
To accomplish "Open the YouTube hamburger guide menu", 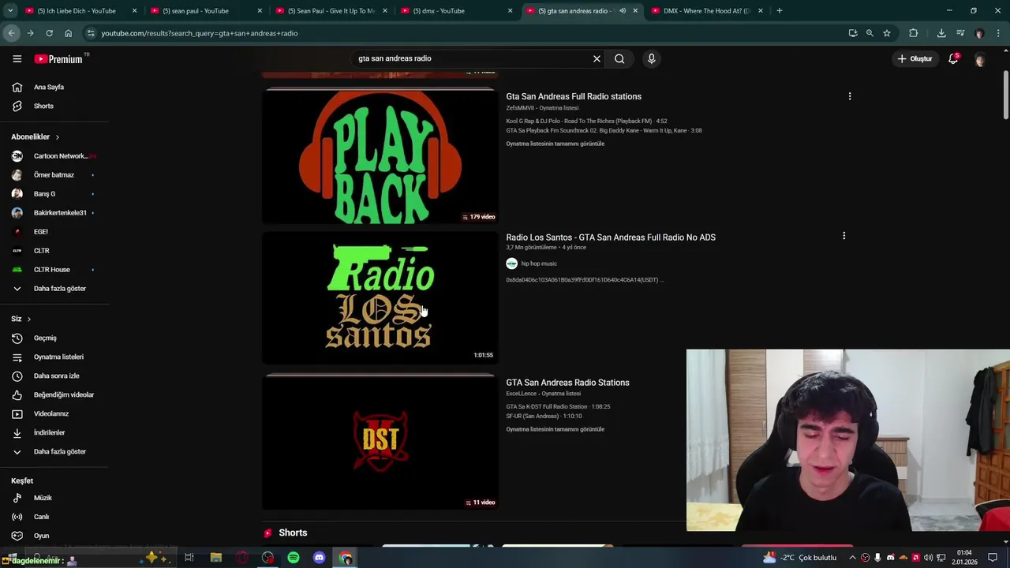I will pos(17,58).
